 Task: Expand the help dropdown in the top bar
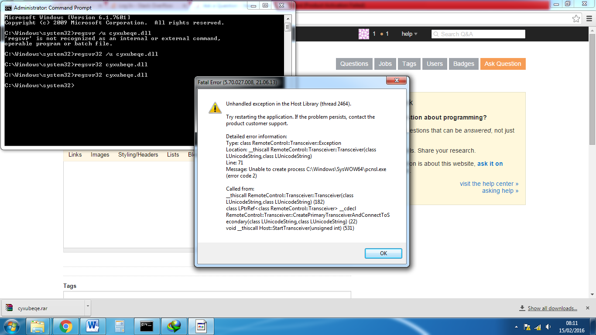[409, 34]
